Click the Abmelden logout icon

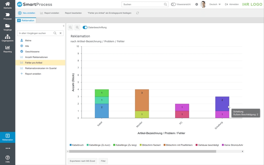(227, 4)
